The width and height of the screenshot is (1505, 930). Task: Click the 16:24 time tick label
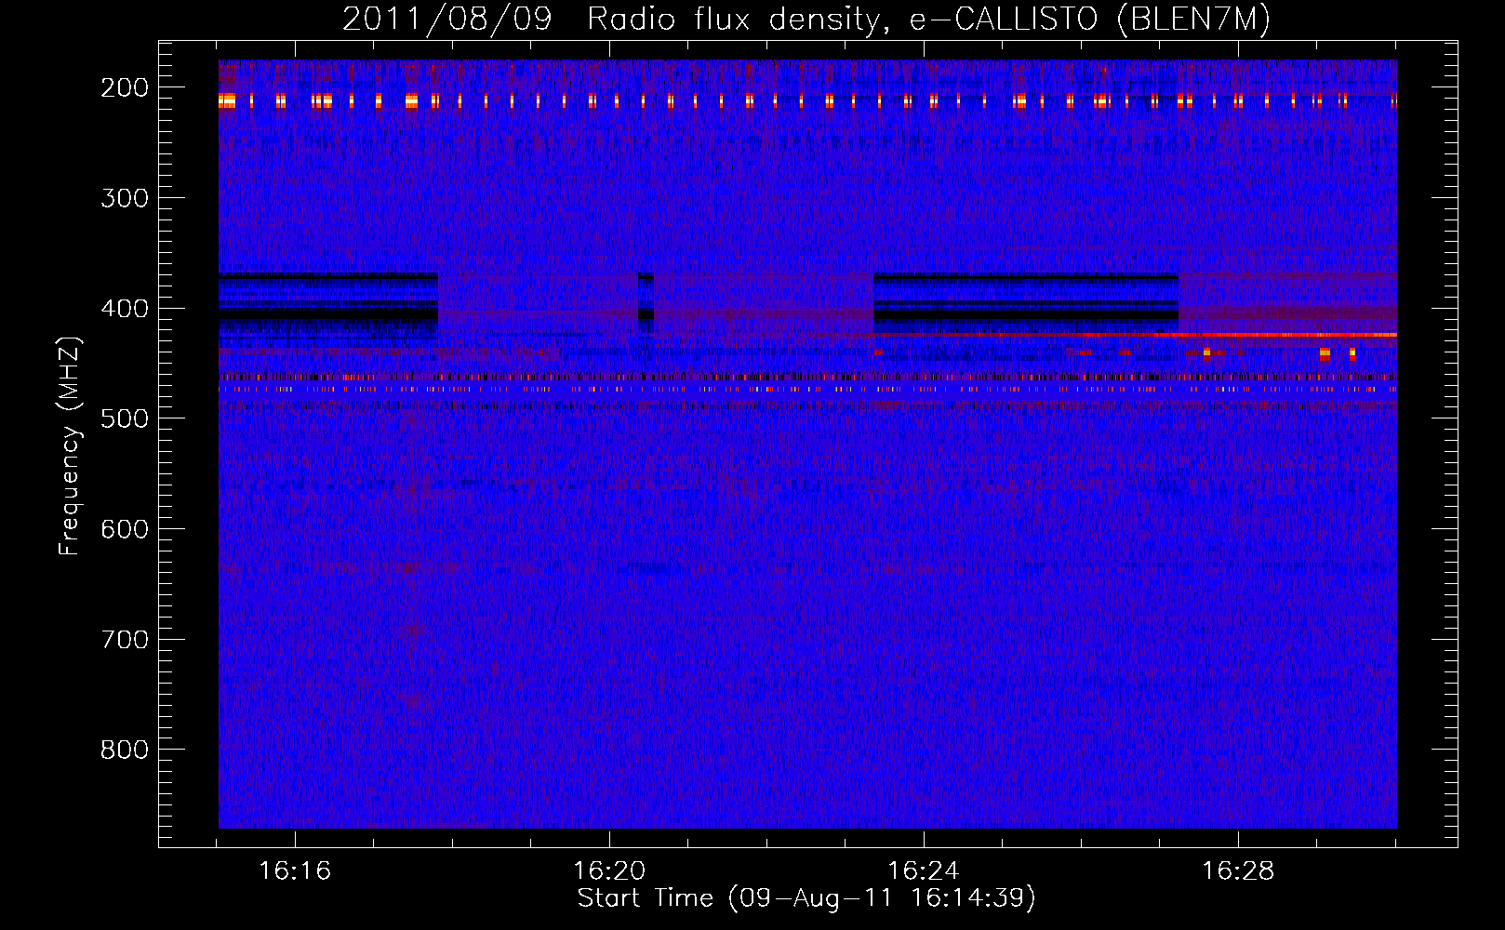tap(924, 871)
